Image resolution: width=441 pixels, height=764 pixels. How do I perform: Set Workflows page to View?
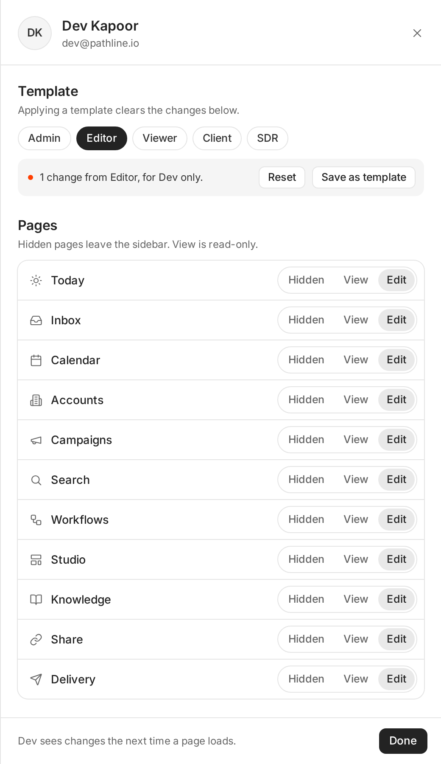pos(356,520)
